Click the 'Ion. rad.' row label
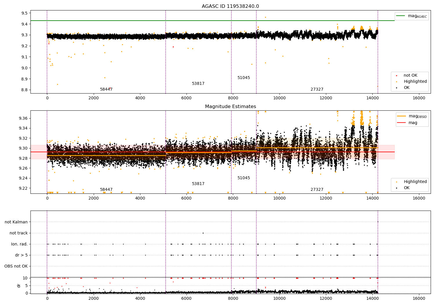 (x=19, y=244)
